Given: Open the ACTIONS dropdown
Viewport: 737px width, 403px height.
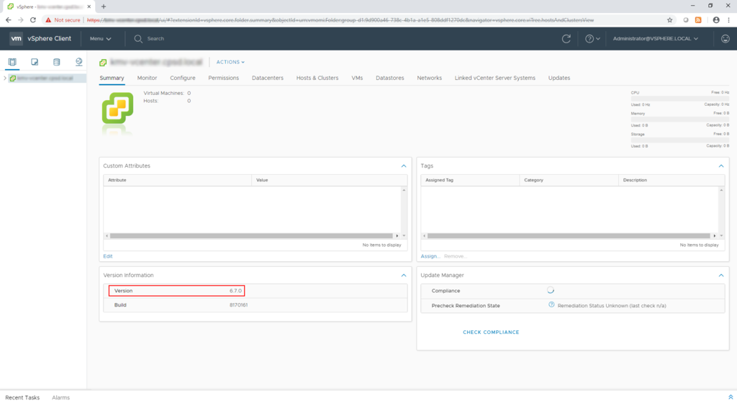Looking at the screenshot, I should pos(230,62).
